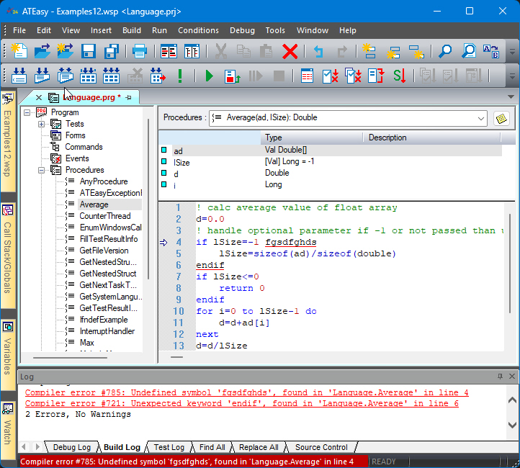Image resolution: width=520 pixels, height=468 pixels.
Task: Click the green exclamation Check icon
Action: point(179,76)
